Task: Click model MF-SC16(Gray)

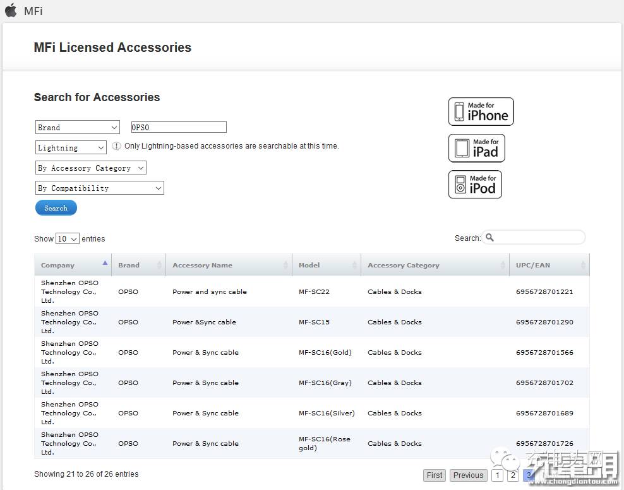Action: pyautogui.click(x=325, y=383)
